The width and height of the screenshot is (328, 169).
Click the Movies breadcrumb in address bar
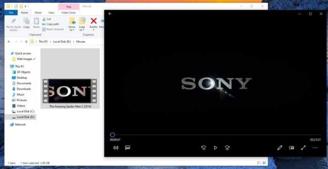pos(81,42)
